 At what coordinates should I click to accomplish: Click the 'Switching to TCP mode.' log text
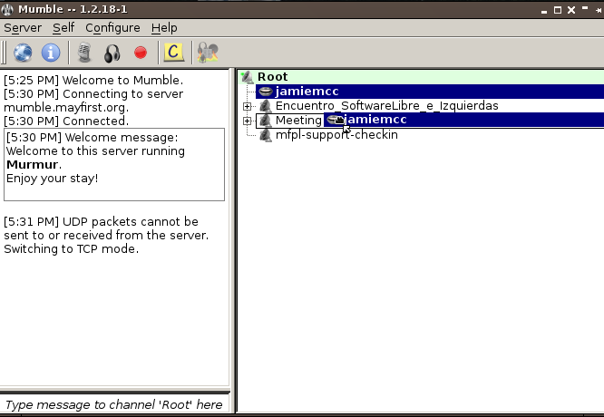(72, 248)
